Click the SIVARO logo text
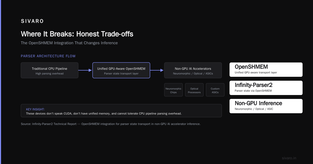The image size is (313, 164). pos(32,21)
